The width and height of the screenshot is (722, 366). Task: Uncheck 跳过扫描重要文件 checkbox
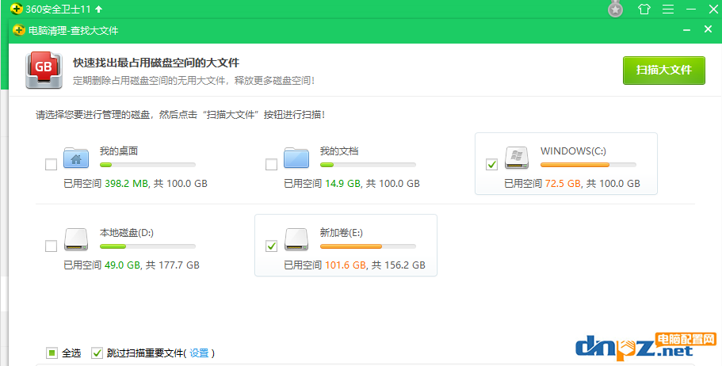tap(97, 353)
